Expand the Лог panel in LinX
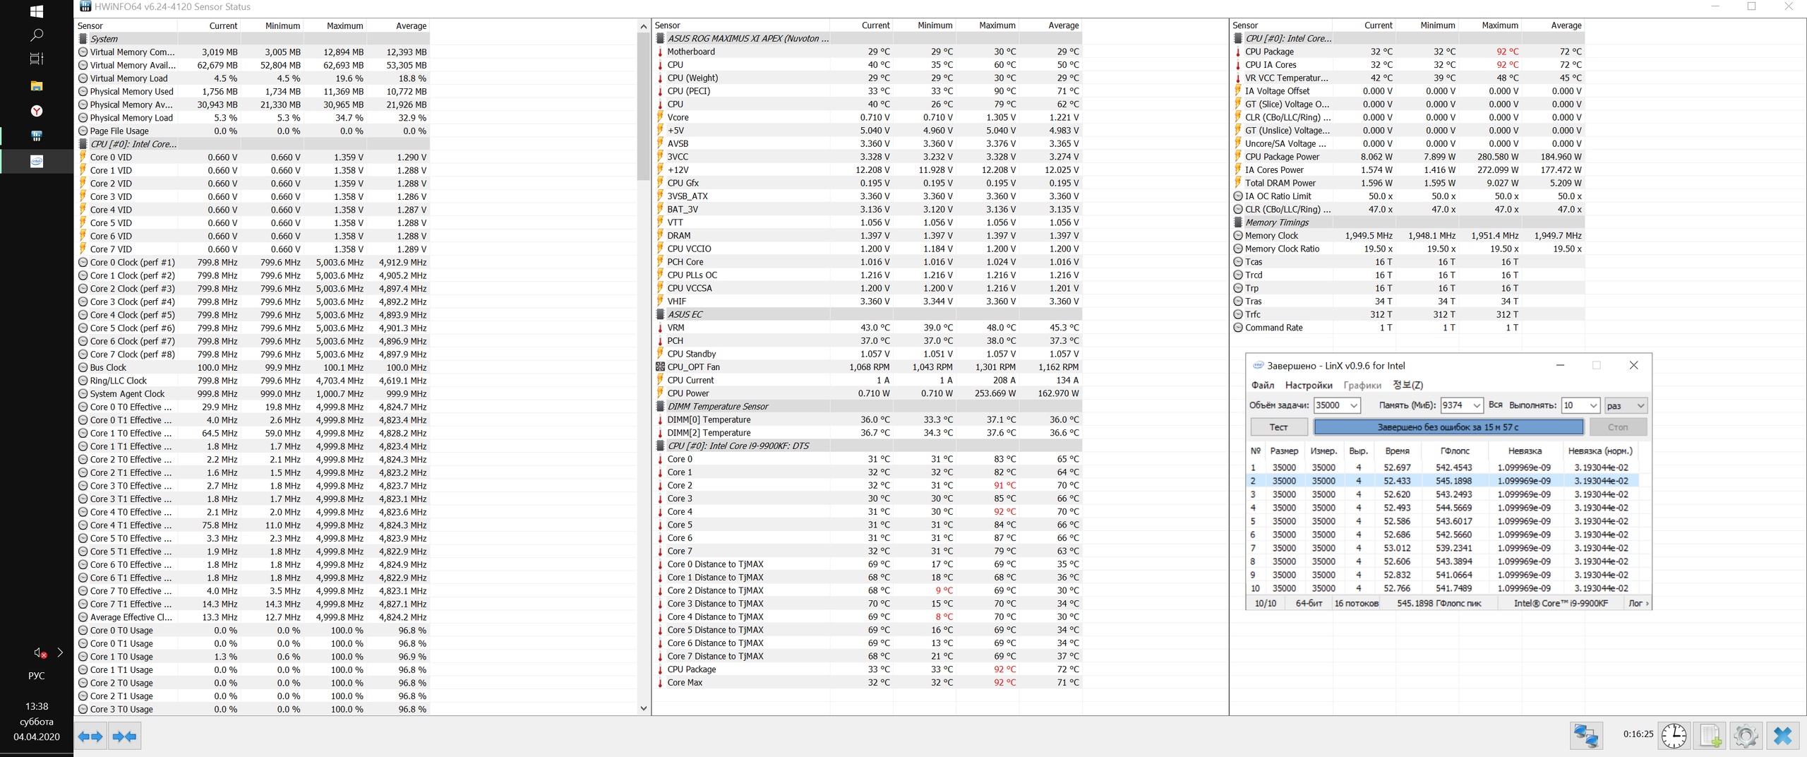 pyautogui.click(x=1638, y=603)
